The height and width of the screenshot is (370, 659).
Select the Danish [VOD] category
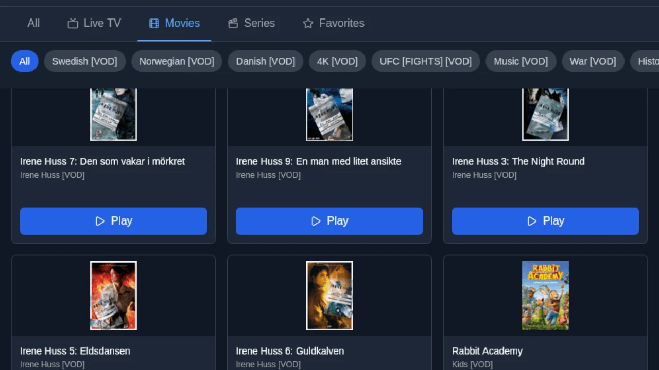tap(265, 61)
